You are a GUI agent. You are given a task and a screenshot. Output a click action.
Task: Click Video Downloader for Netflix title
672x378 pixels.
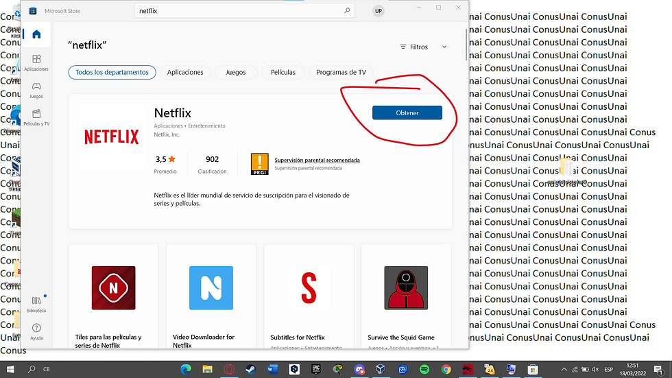coord(204,341)
